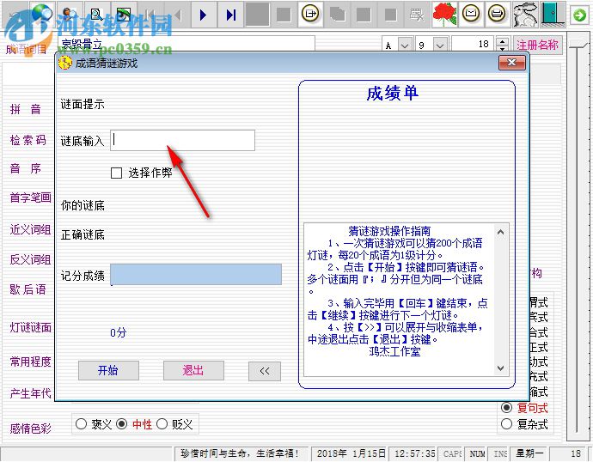Click the printer toolbar icon

tap(498, 15)
